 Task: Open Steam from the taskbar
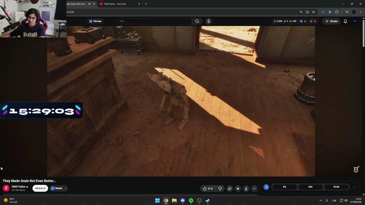click(x=208, y=200)
